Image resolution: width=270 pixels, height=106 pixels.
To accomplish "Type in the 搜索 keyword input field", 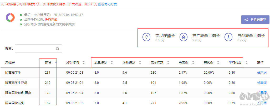I will [35, 49].
